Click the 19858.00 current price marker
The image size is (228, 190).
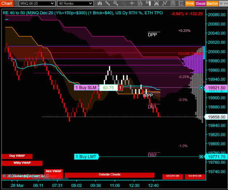[x=216, y=117]
